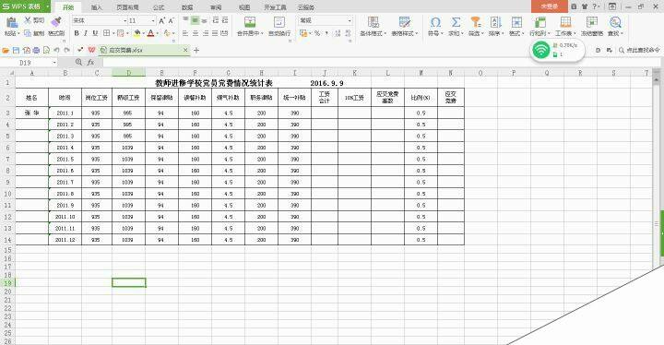664x345 pixels.
Task: Click the Rows and Columns icon
Action: 539,22
